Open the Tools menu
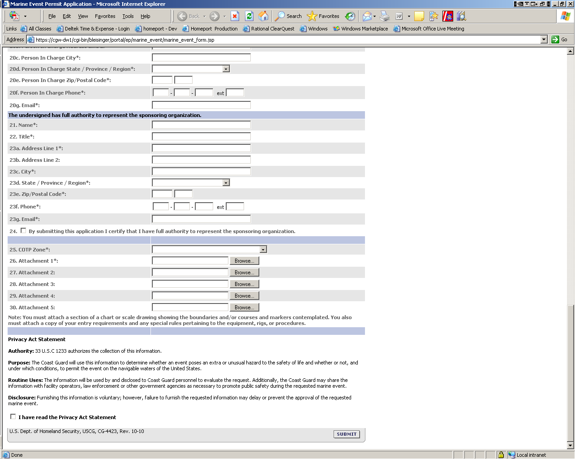Viewport: 575px width, 459px height. [128, 16]
